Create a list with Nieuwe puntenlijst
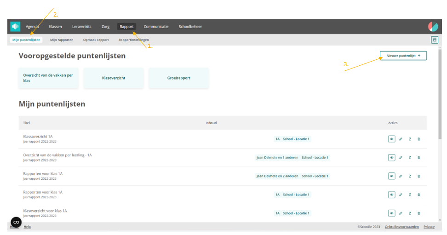This screenshot has width=447, height=235. tap(403, 56)
